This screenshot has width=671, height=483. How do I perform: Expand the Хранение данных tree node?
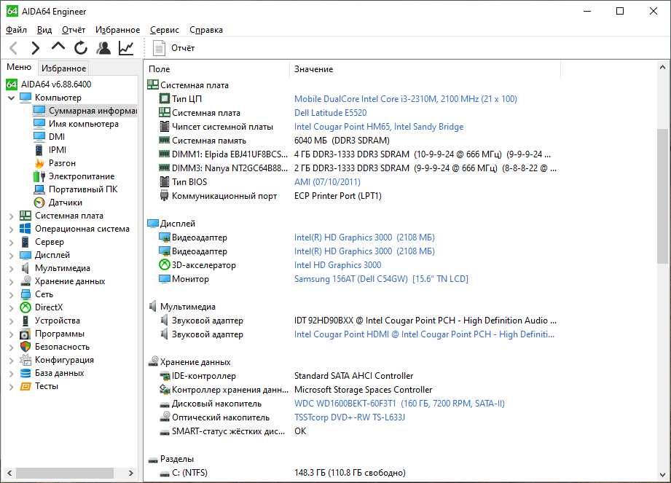pos(12,282)
